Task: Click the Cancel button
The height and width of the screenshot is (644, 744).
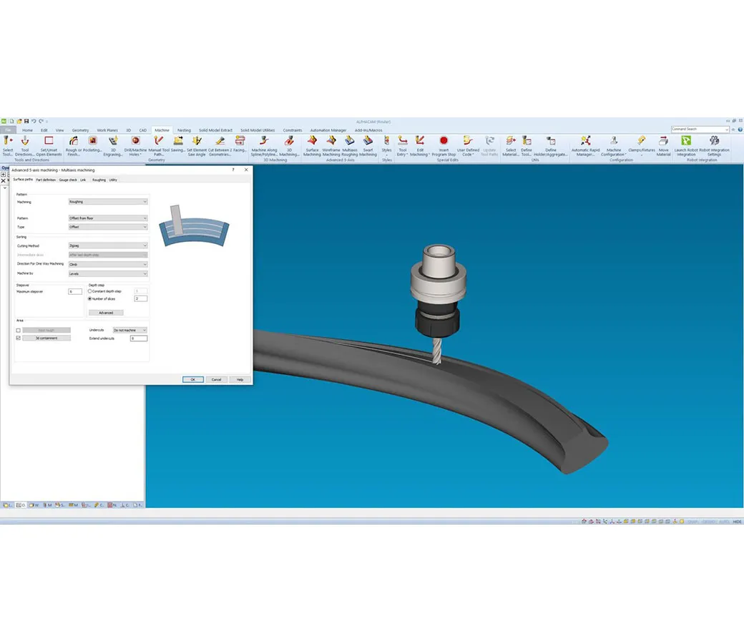Action: 216,380
